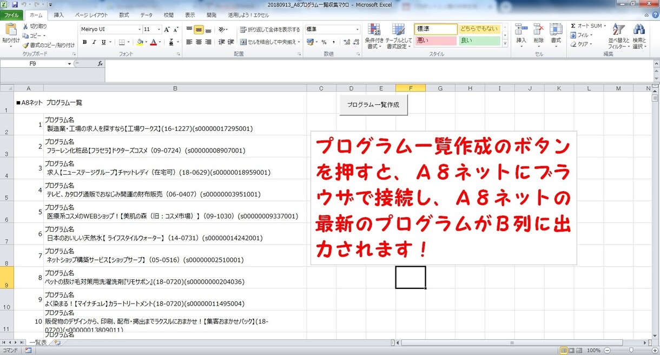Viewport: 660px width, 355px height.
Task: Toggle top vertical alignment
Action: [x=189, y=30]
